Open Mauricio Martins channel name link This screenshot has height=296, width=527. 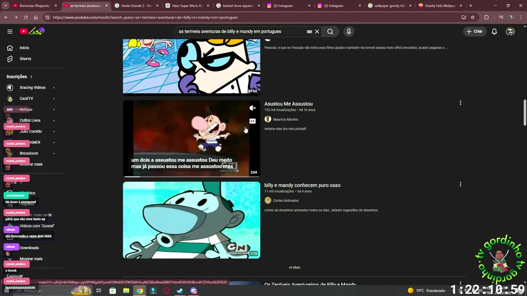(x=285, y=119)
